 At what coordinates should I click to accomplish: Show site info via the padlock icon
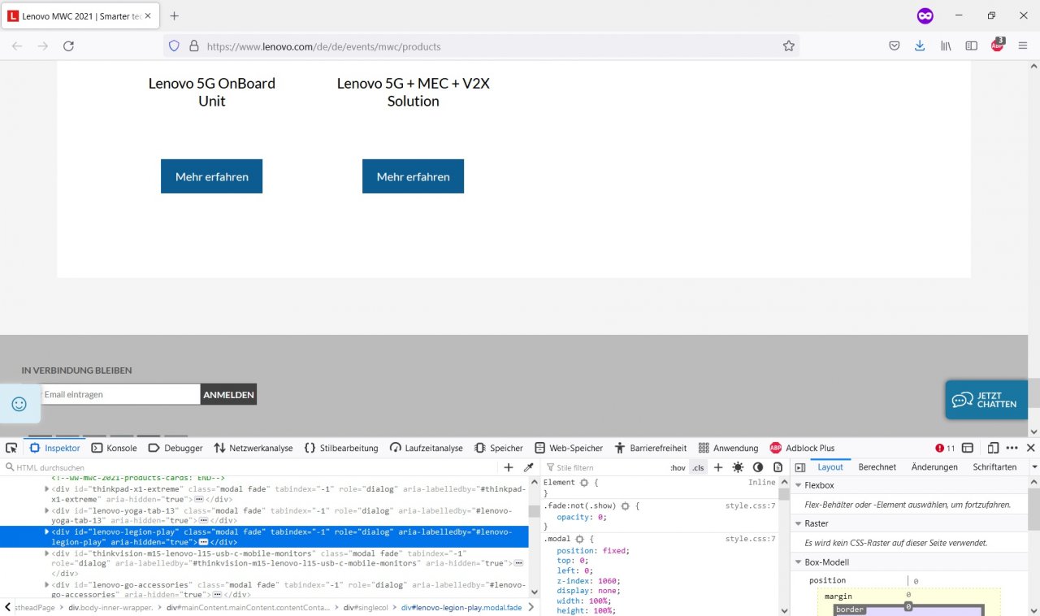[x=194, y=46]
